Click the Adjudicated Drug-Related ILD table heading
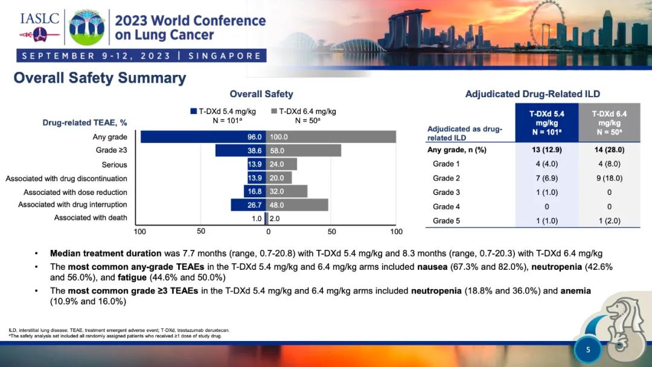The image size is (652, 367). 532,94
